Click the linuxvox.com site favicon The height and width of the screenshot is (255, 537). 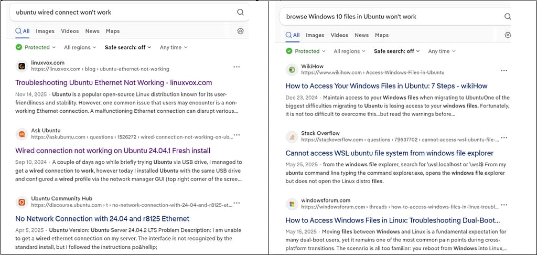[x=22, y=66]
